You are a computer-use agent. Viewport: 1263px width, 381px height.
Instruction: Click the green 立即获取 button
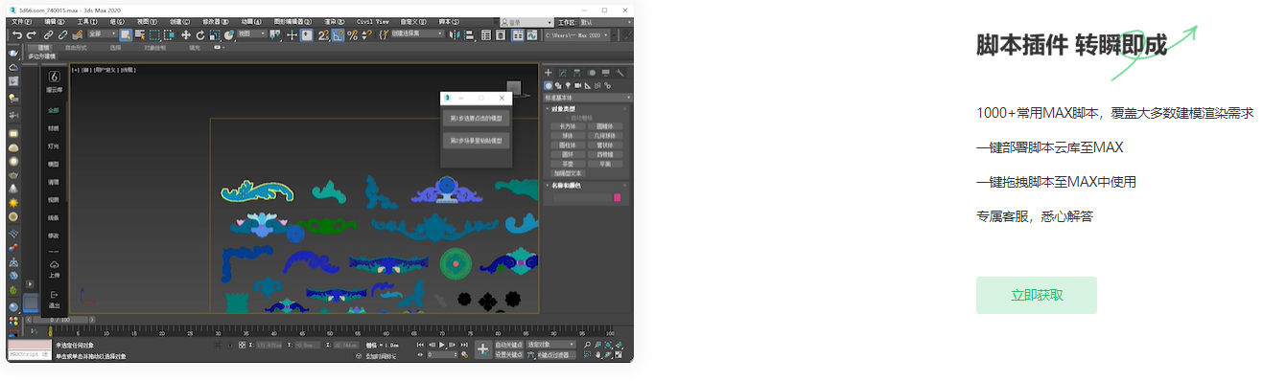(x=1036, y=295)
